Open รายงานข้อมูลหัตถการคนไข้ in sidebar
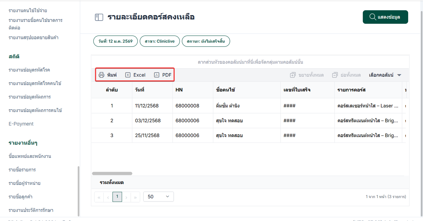This screenshot has height=221, width=423. click(35, 110)
